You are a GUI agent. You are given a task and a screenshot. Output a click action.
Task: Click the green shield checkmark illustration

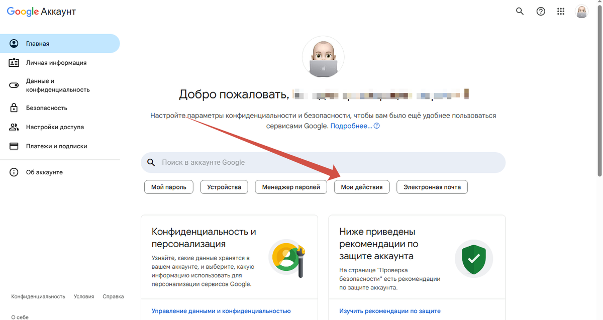(473, 259)
